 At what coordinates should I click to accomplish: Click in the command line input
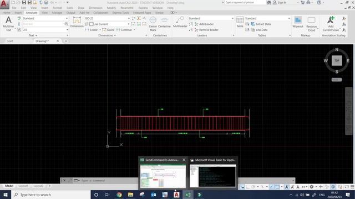click(x=109, y=181)
